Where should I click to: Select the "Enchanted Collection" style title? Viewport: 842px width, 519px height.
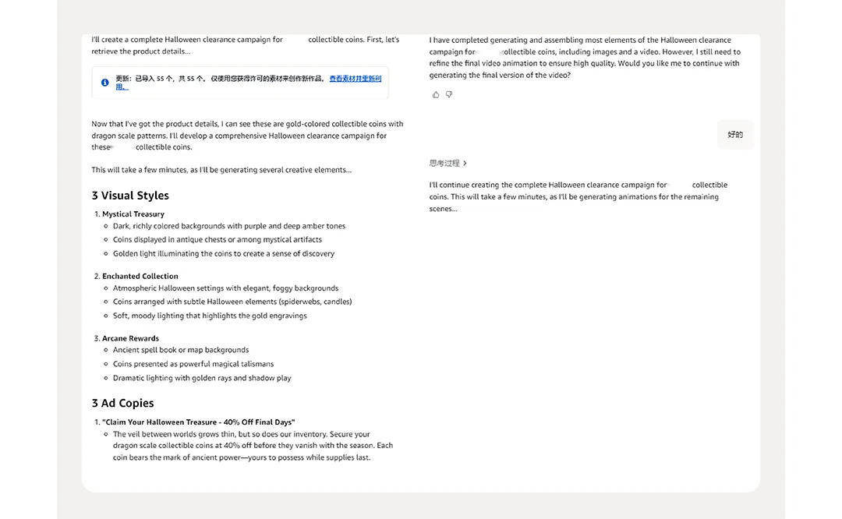pos(140,276)
